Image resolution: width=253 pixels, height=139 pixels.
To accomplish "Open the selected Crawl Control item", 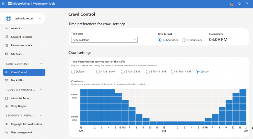I will coord(24,72).
